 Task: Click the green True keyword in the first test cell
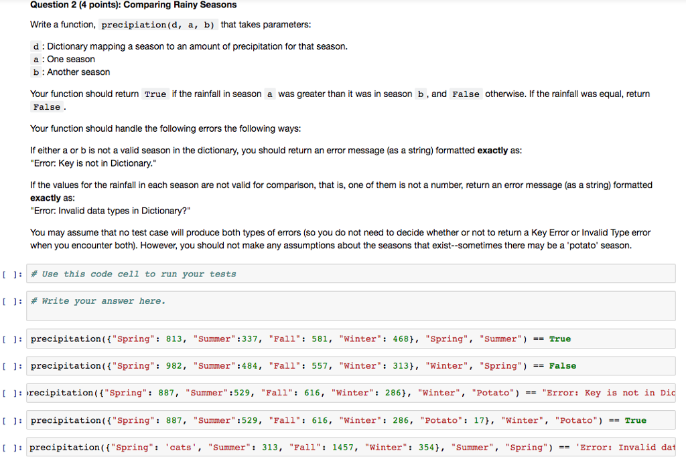tap(560, 339)
